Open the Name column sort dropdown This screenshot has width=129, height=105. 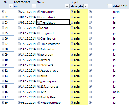click(x=67, y=6)
